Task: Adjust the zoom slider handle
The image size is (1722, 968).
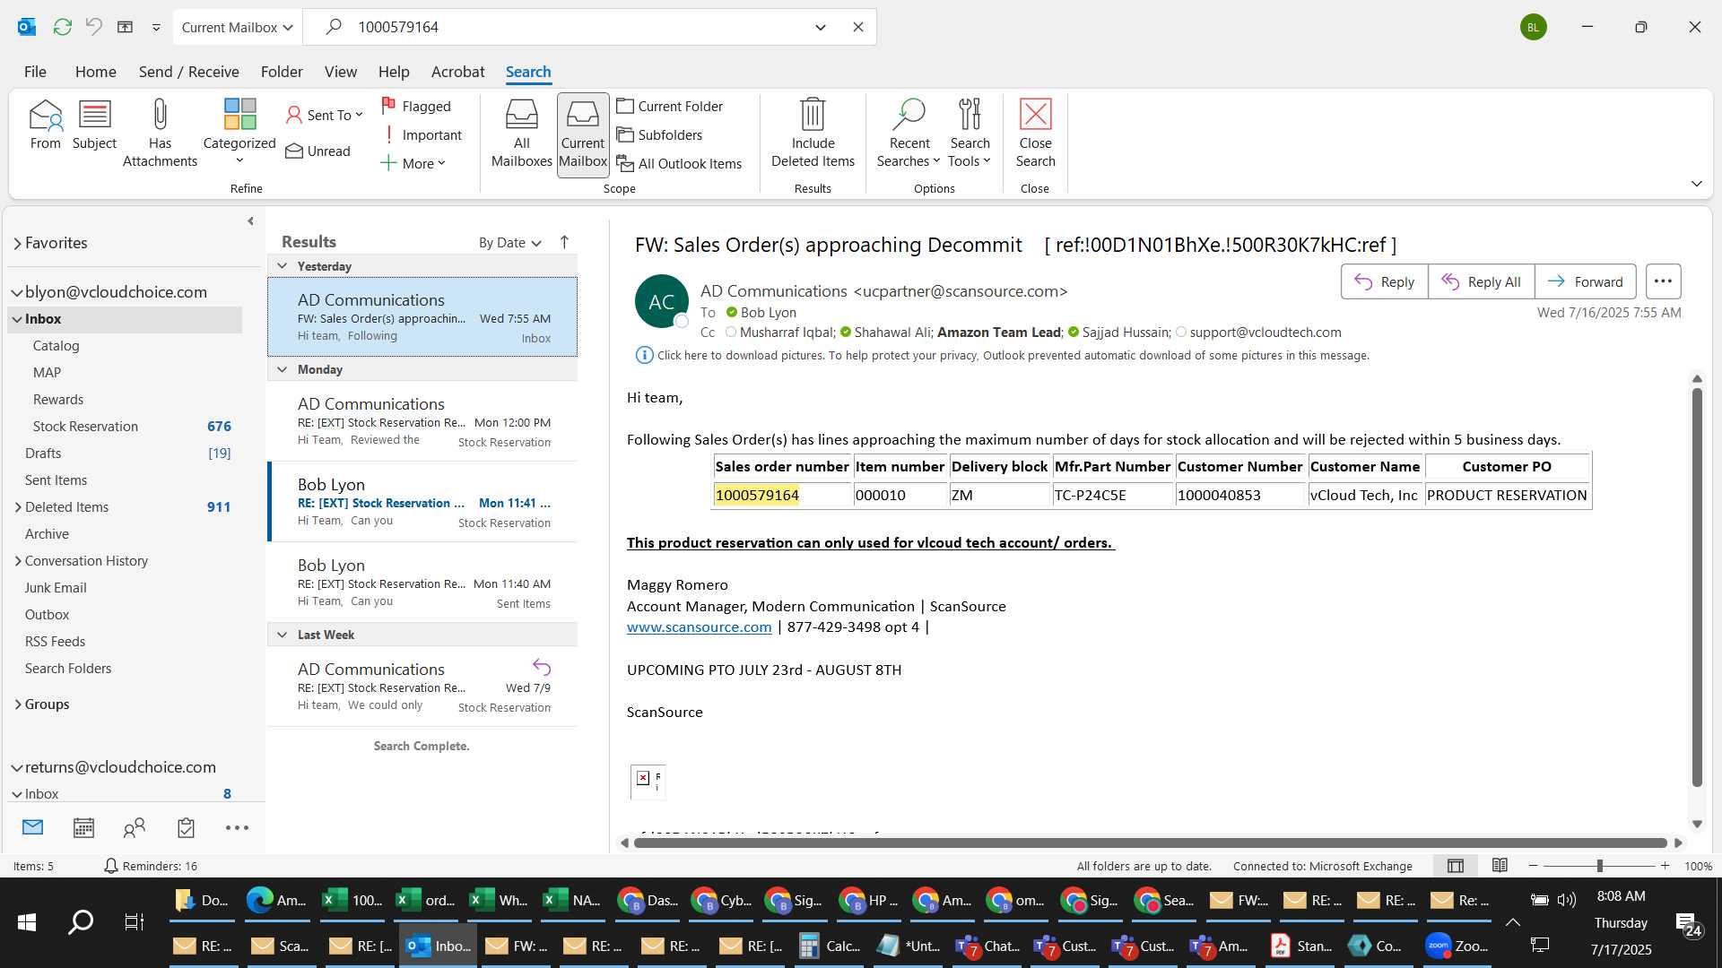Action: (x=1599, y=866)
